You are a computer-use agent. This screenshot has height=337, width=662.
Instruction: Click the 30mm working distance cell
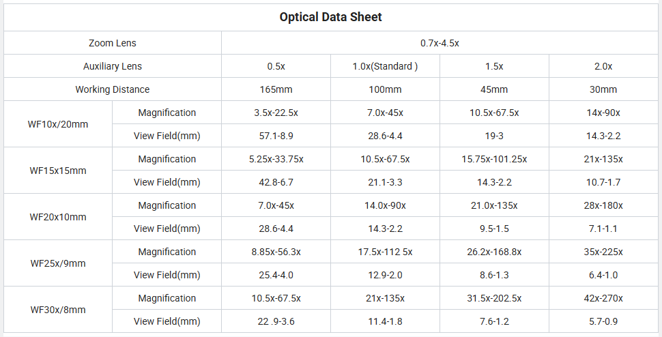[603, 89]
